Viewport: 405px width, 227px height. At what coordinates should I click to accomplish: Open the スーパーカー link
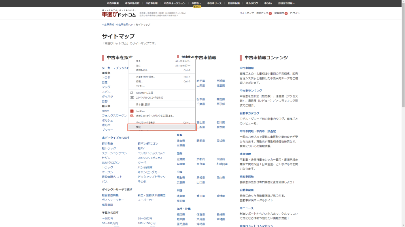coord(146,200)
